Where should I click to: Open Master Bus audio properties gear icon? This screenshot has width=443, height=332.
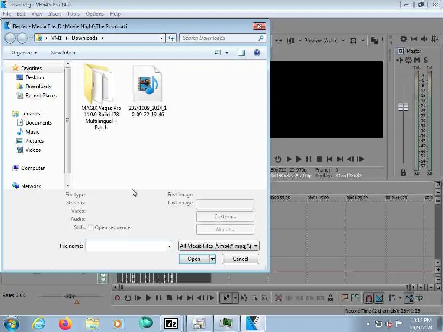click(x=404, y=39)
